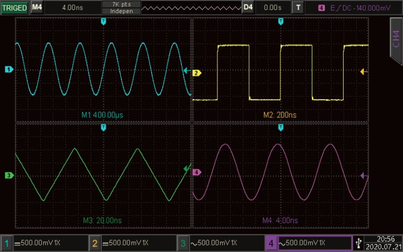This screenshot has height=252, width=403.
Task: Select the highlighted channel 4 tab
Action: 308,244
